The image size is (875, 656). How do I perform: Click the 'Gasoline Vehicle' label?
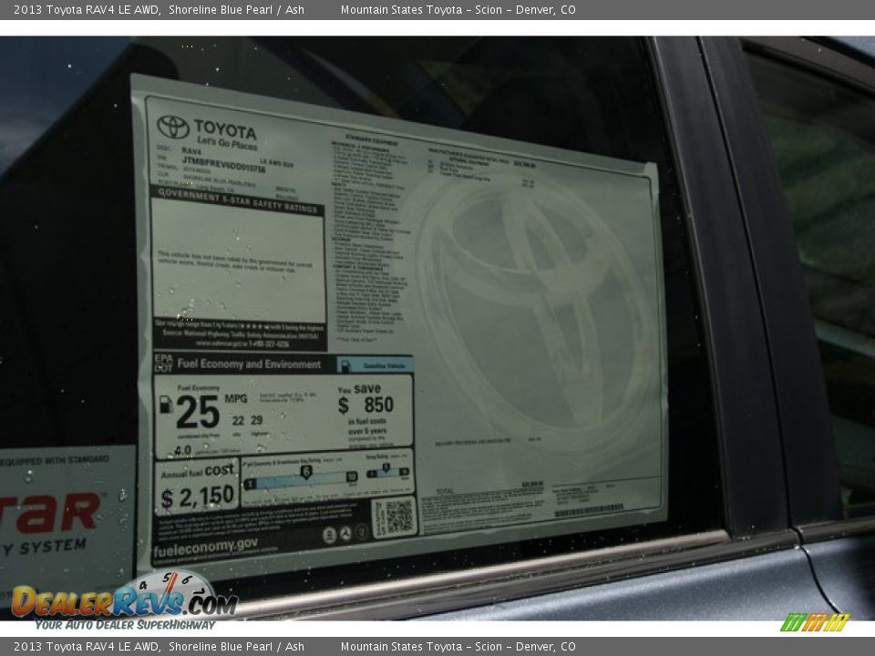tap(384, 366)
